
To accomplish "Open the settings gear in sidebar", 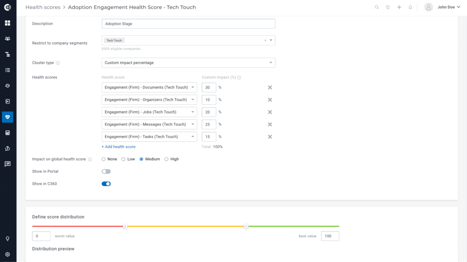I will tap(7, 255).
